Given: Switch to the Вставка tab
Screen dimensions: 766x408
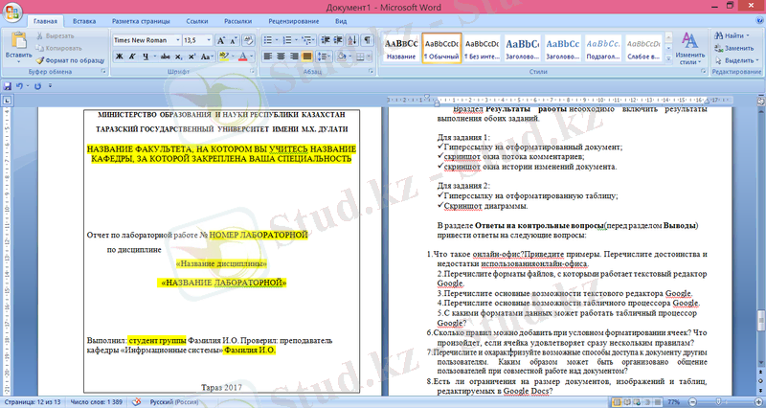Looking at the screenshot, I should tap(84, 19).
